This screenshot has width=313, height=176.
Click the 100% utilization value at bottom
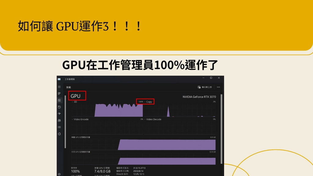point(75,171)
